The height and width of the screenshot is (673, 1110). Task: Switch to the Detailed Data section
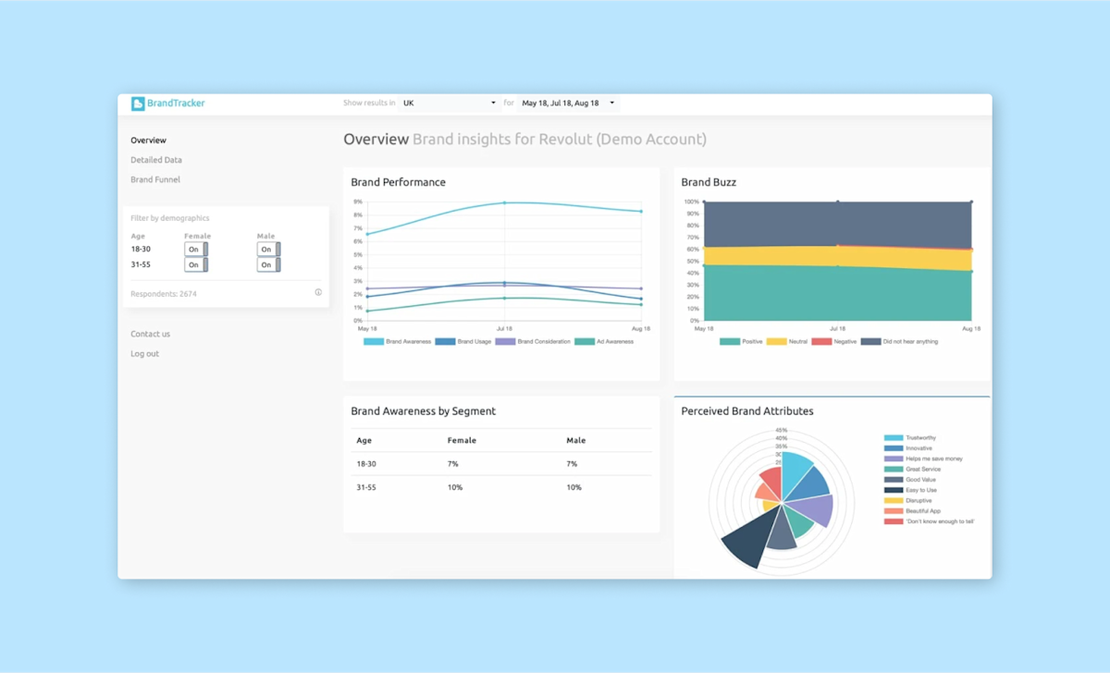(155, 159)
